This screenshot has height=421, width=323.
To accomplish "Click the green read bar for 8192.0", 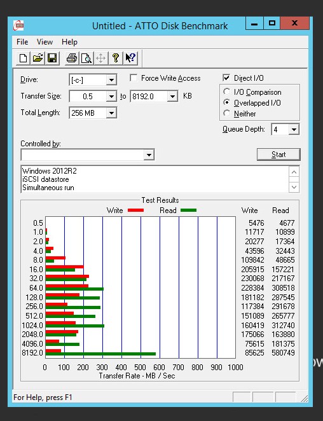I will 100,354.
